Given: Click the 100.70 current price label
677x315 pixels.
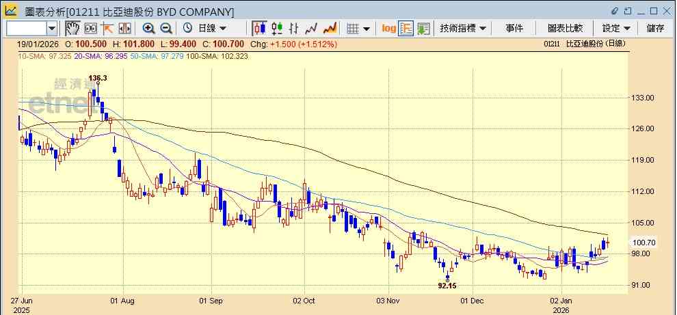Looking at the screenshot, I should click(643, 243).
